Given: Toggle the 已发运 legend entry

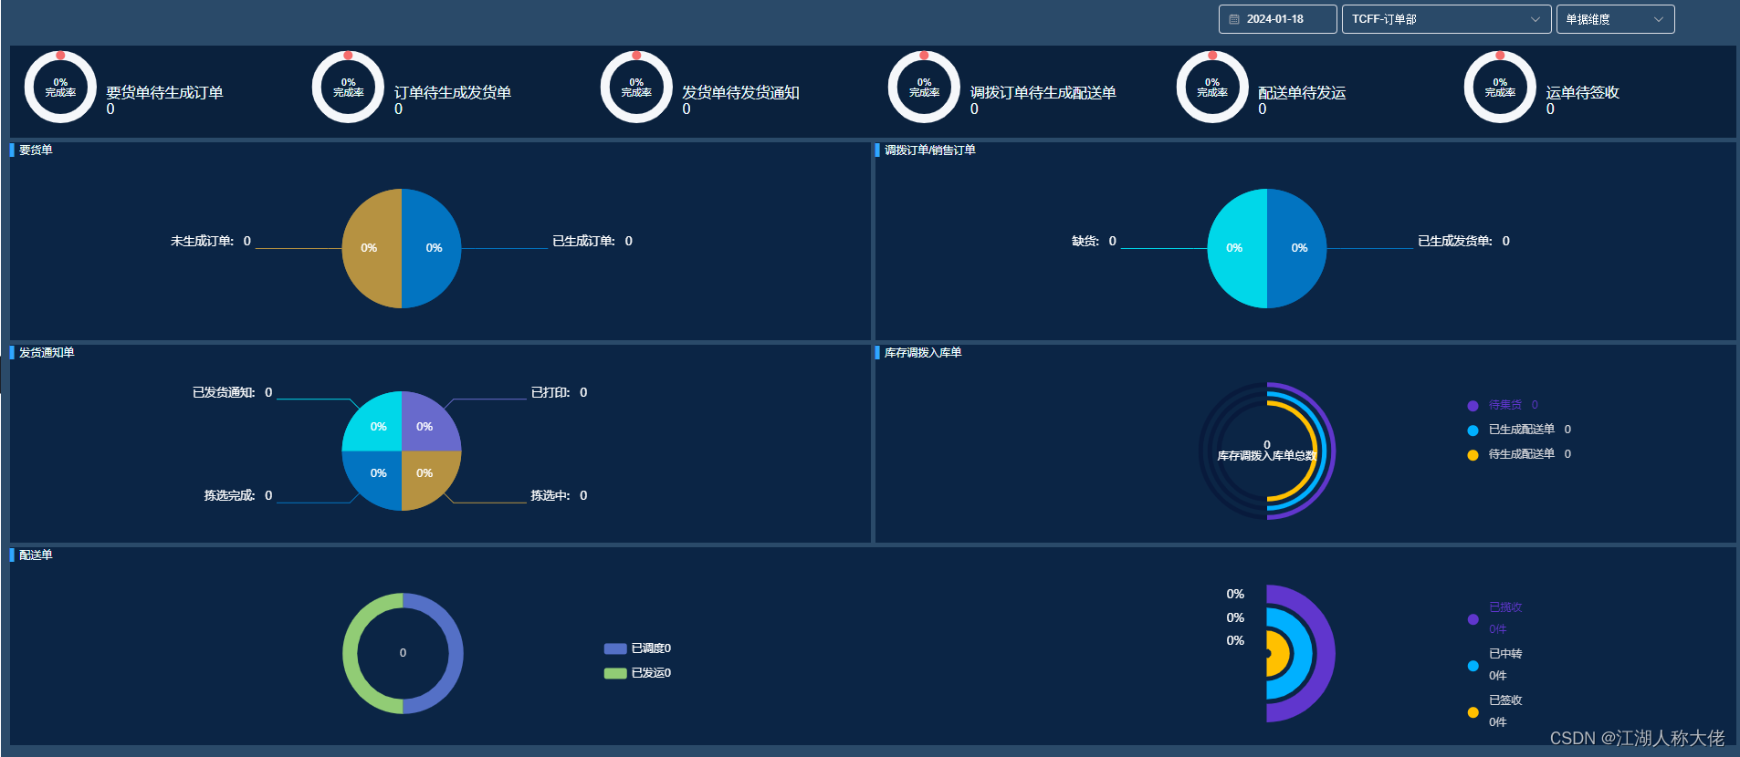Looking at the screenshot, I should click(637, 673).
